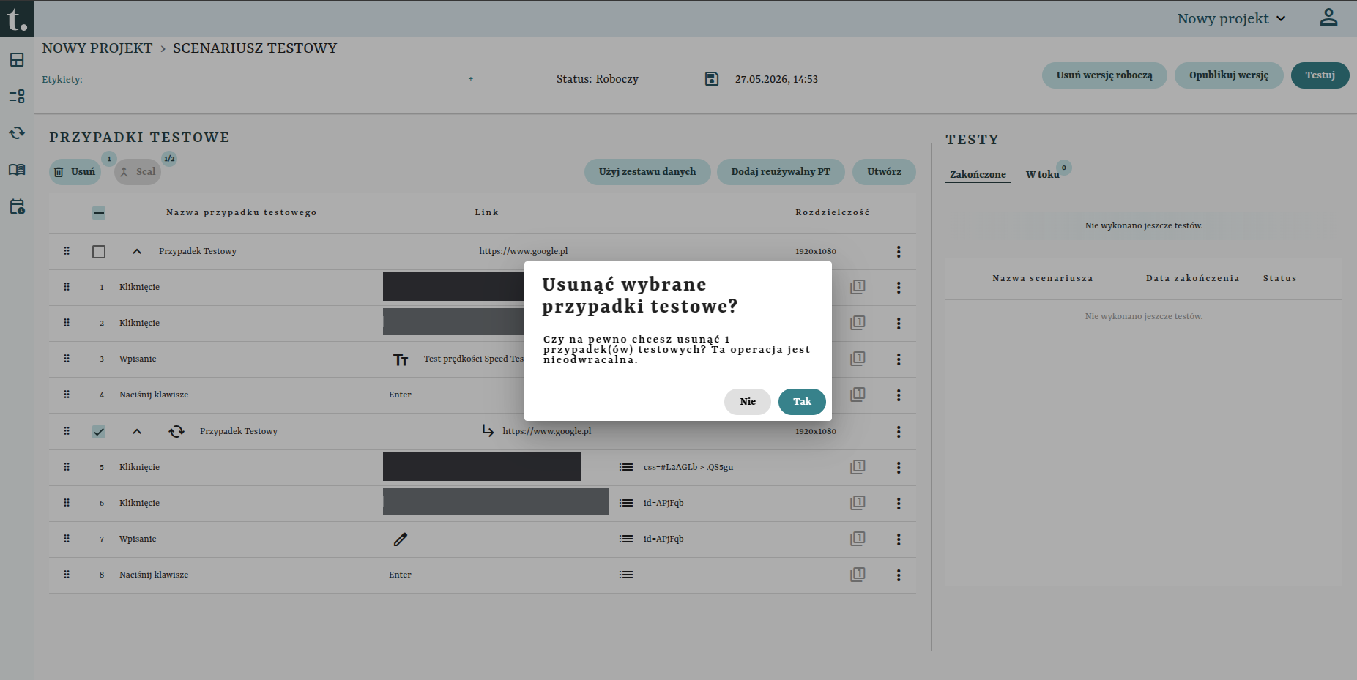The height and width of the screenshot is (680, 1357).
Task: Click Usuń wersję roboczą button
Action: pos(1104,75)
